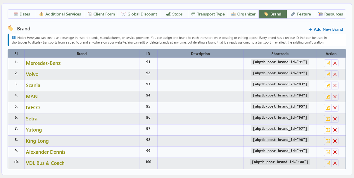Select shortcode [abptb-post brand_id="95"]

pos(280,106)
